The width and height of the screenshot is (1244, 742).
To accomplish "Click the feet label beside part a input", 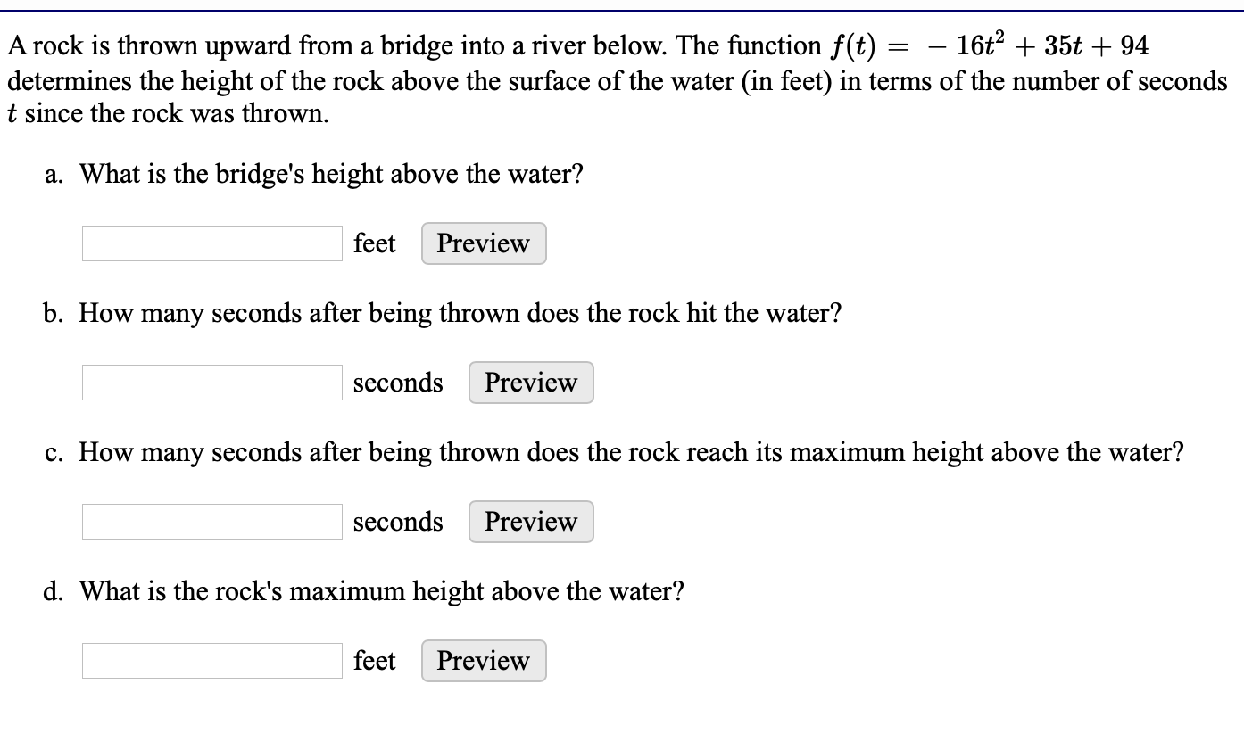I will pyautogui.click(x=375, y=243).
